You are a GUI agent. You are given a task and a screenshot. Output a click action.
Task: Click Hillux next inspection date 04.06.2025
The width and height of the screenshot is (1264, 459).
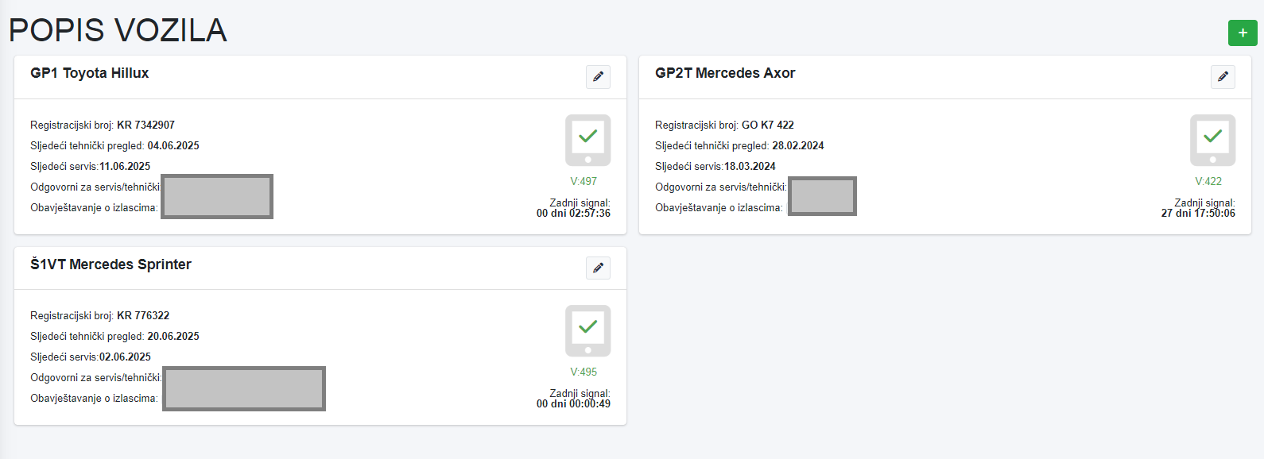tap(173, 145)
